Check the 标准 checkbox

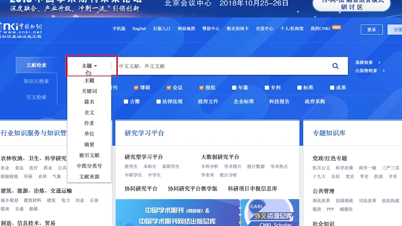299,88
